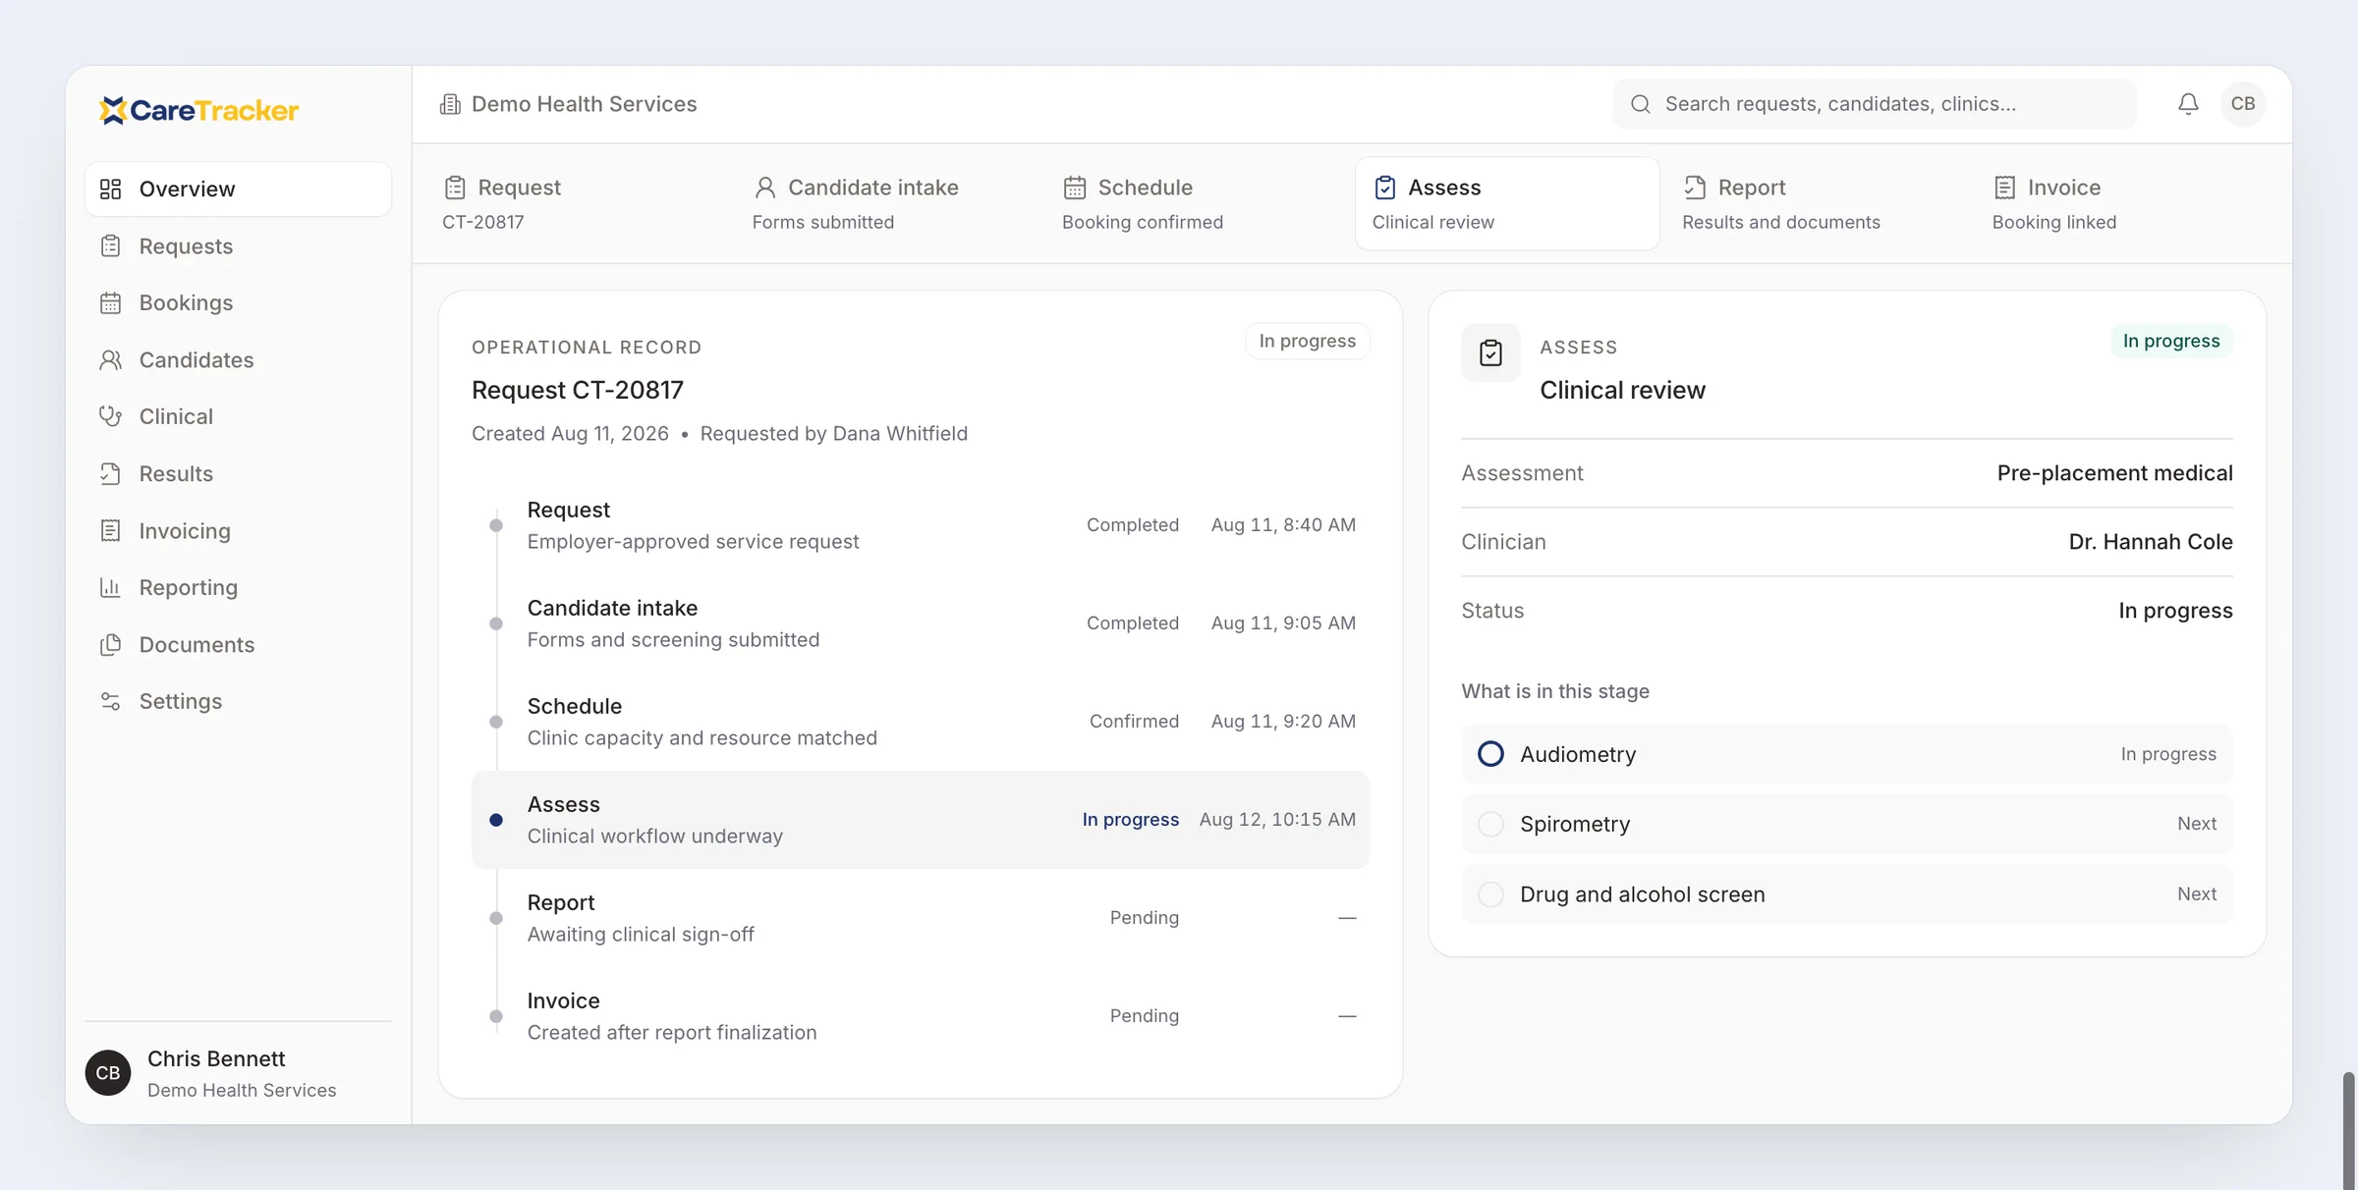This screenshot has width=2358, height=1190.
Task: Click the Candidates people icon in sidebar
Action: [x=111, y=359]
